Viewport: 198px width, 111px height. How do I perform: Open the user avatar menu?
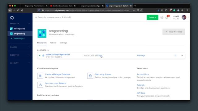coord(184,17)
